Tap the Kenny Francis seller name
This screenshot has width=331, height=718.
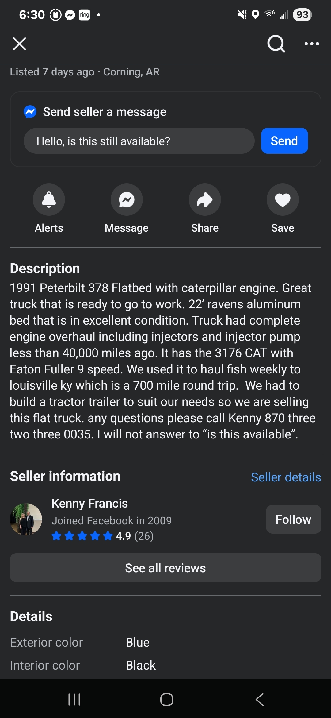89,503
